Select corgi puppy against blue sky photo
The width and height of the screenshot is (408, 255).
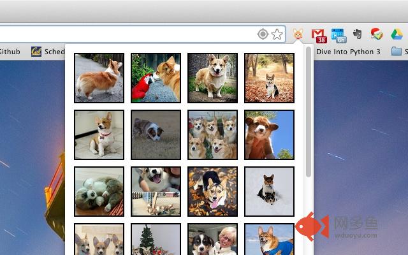[269, 135]
